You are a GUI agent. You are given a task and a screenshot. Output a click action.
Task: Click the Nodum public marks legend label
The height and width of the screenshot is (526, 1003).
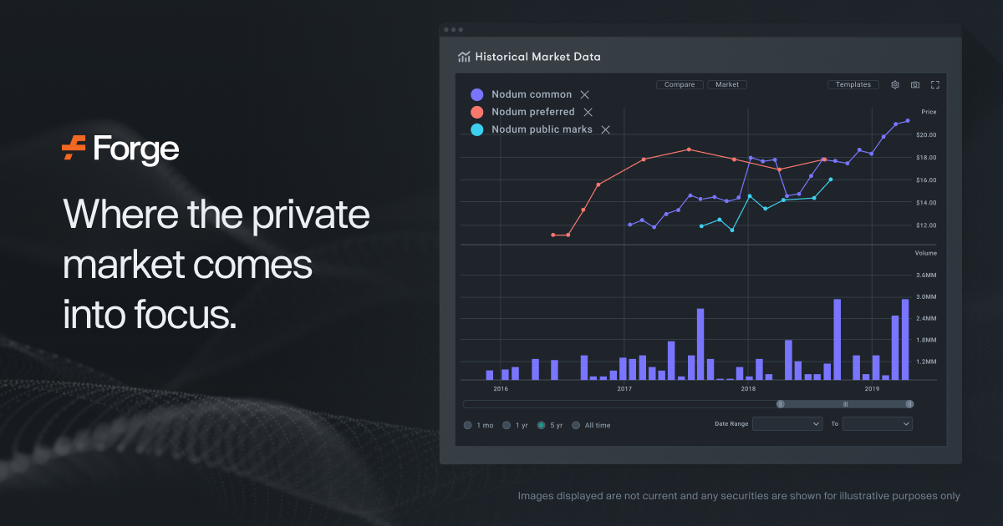[x=542, y=130]
